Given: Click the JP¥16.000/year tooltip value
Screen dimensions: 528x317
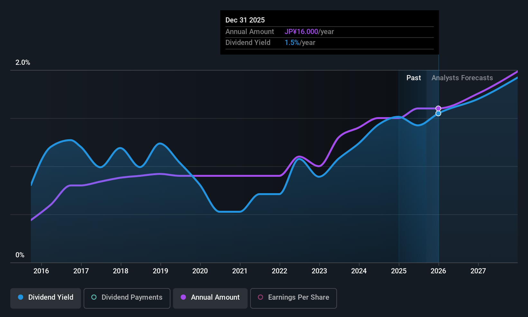Looking at the screenshot, I should point(309,31).
